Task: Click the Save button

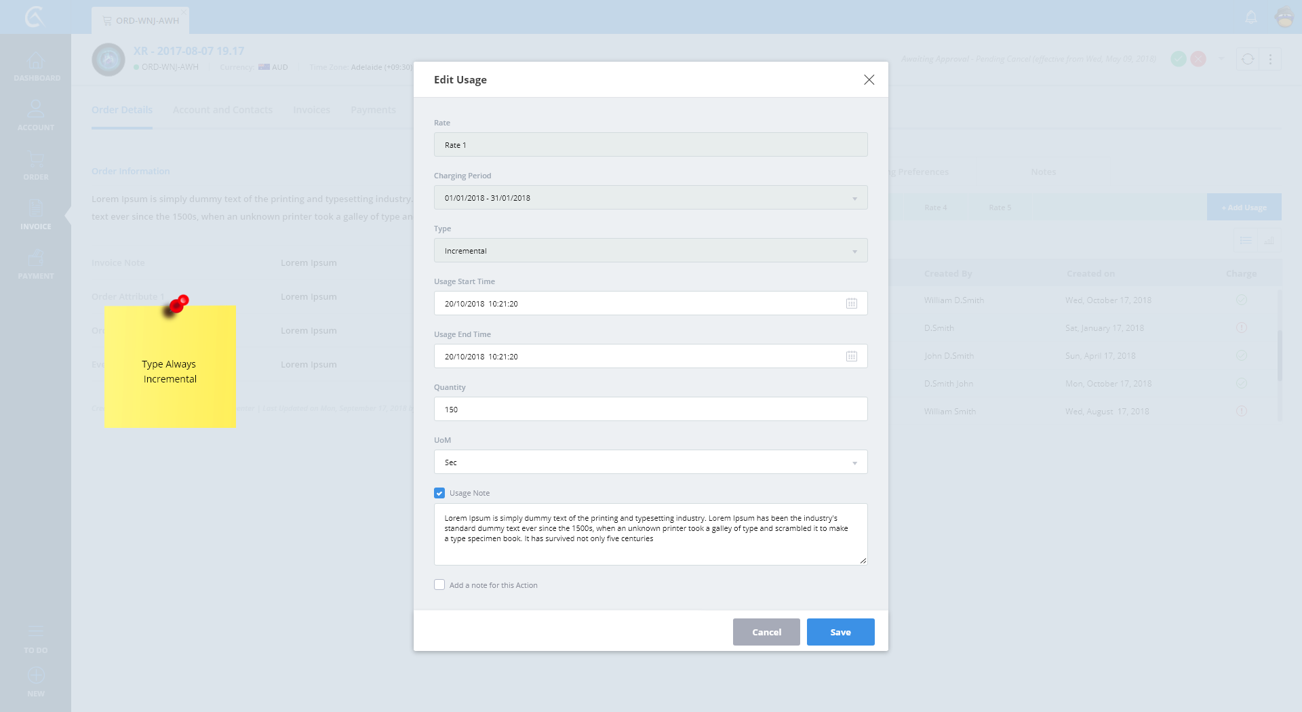Action: coord(840,632)
